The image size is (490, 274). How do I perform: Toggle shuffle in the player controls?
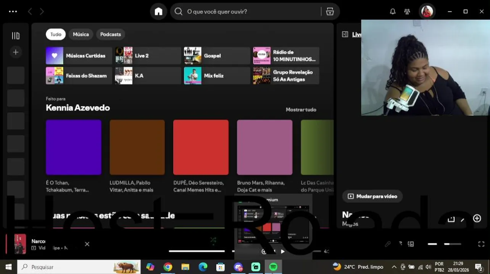tap(213, 240)
